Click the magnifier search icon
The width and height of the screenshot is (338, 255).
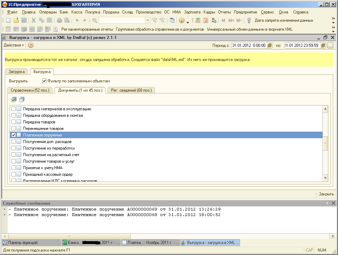pos(95,20)
